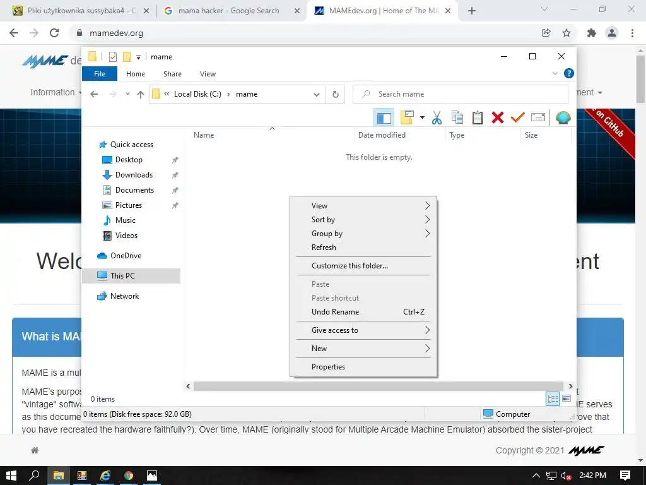
Task: Choose Undo Rename in context menu
Action: click(363, 312)
